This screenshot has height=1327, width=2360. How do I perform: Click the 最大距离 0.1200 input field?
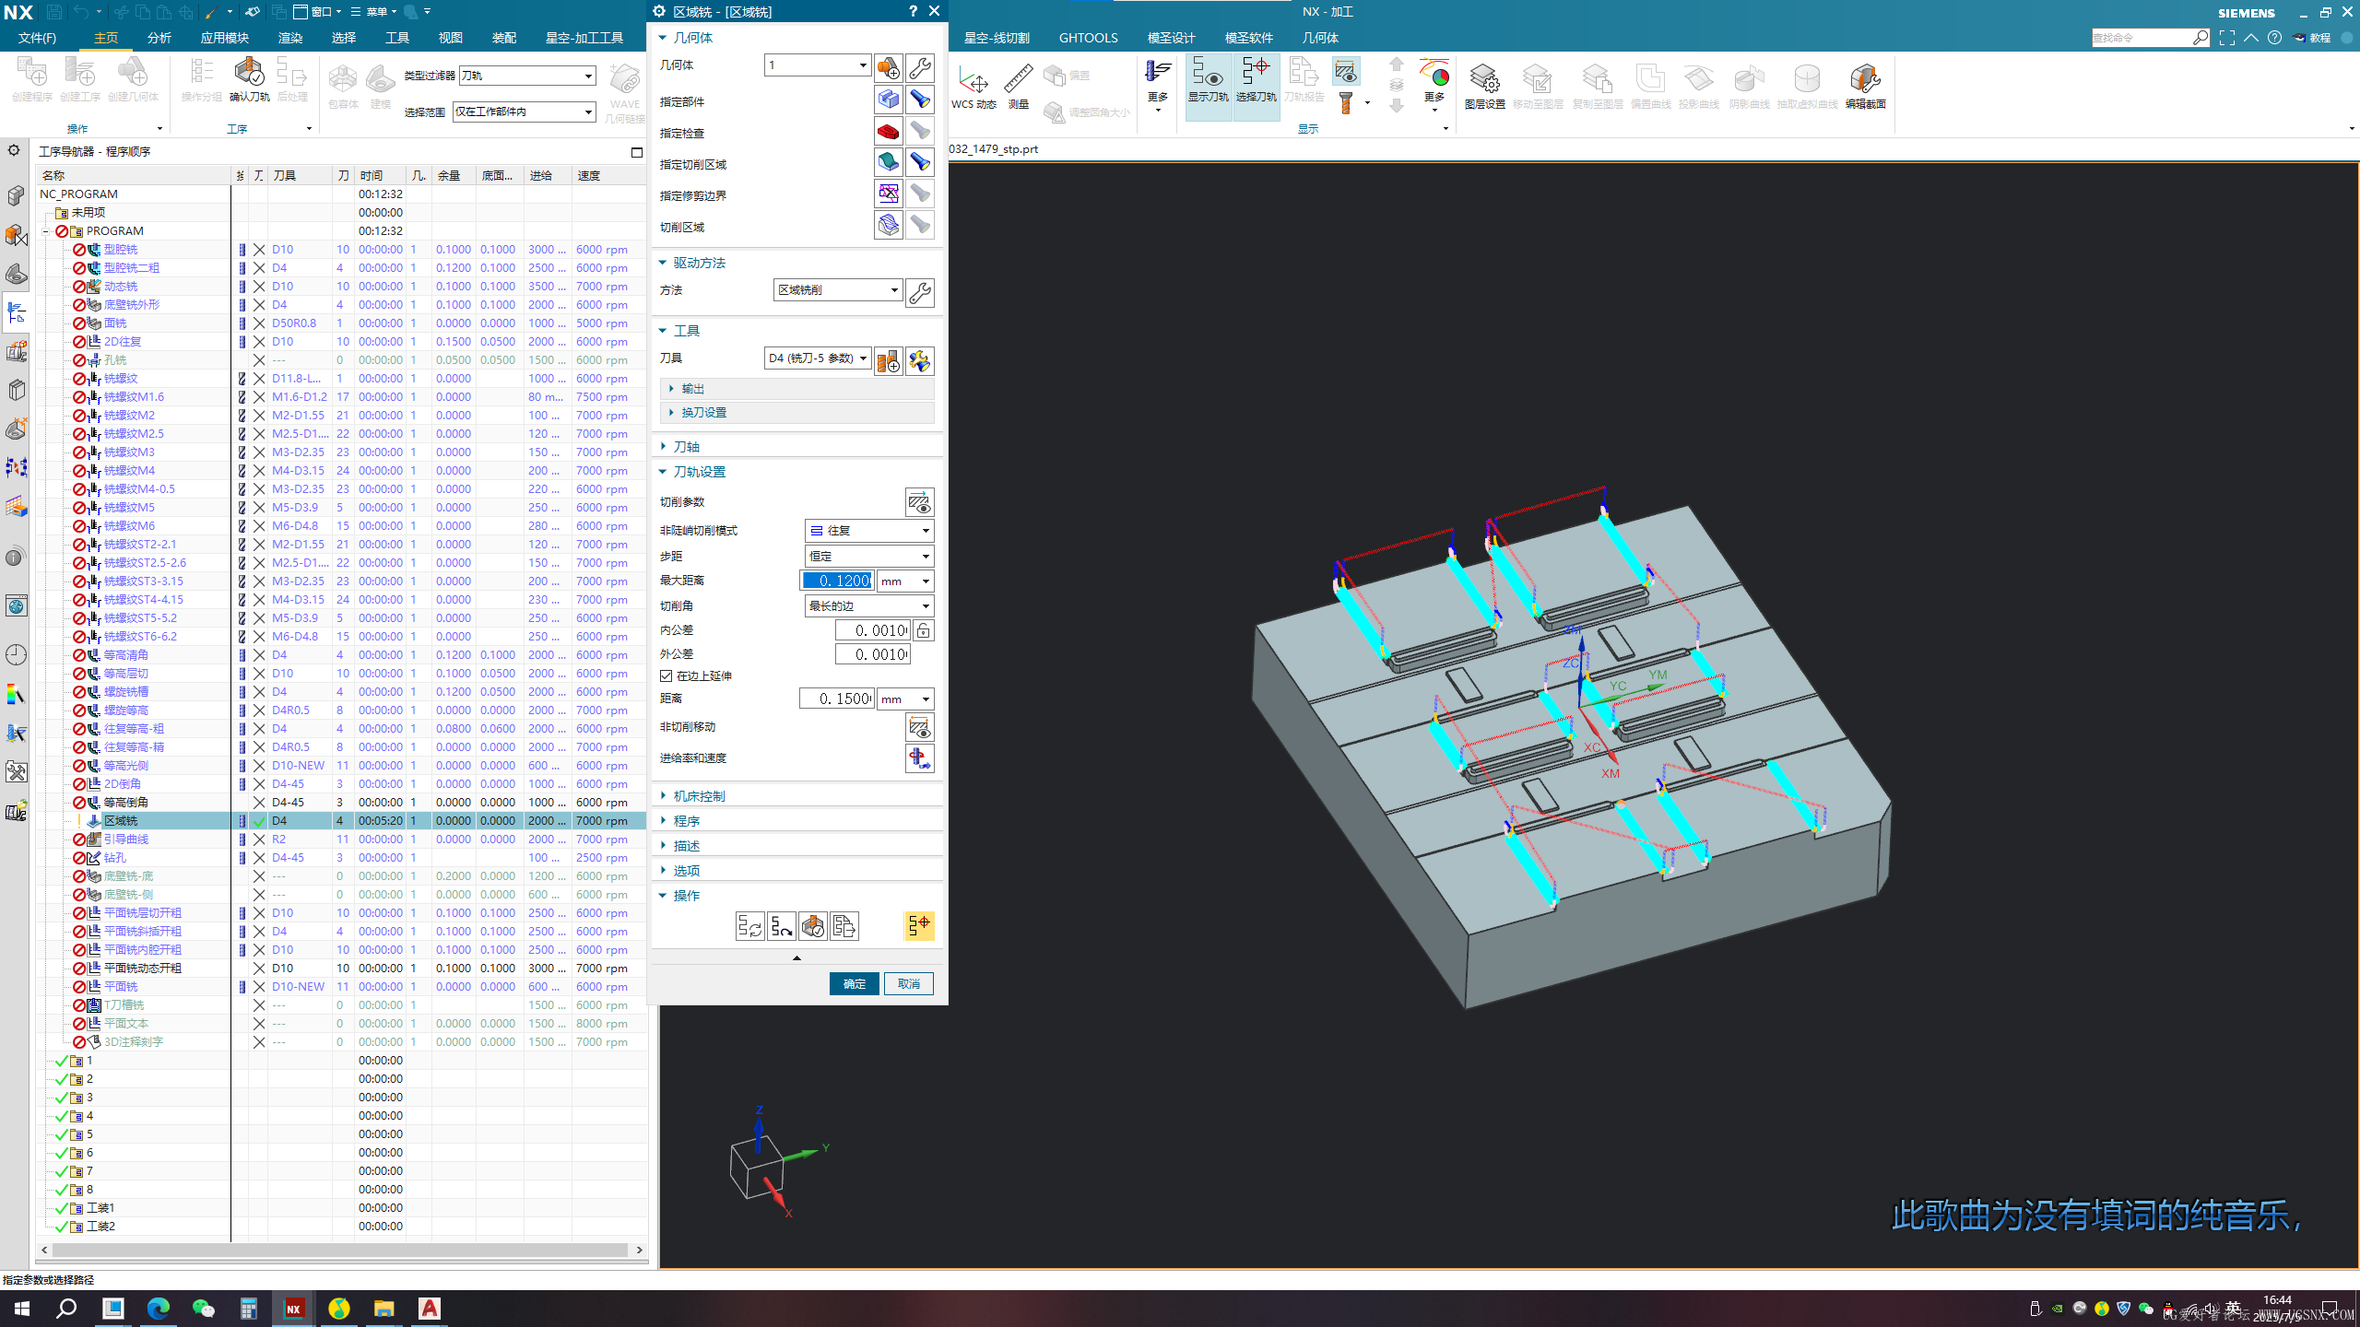point(836,581)
